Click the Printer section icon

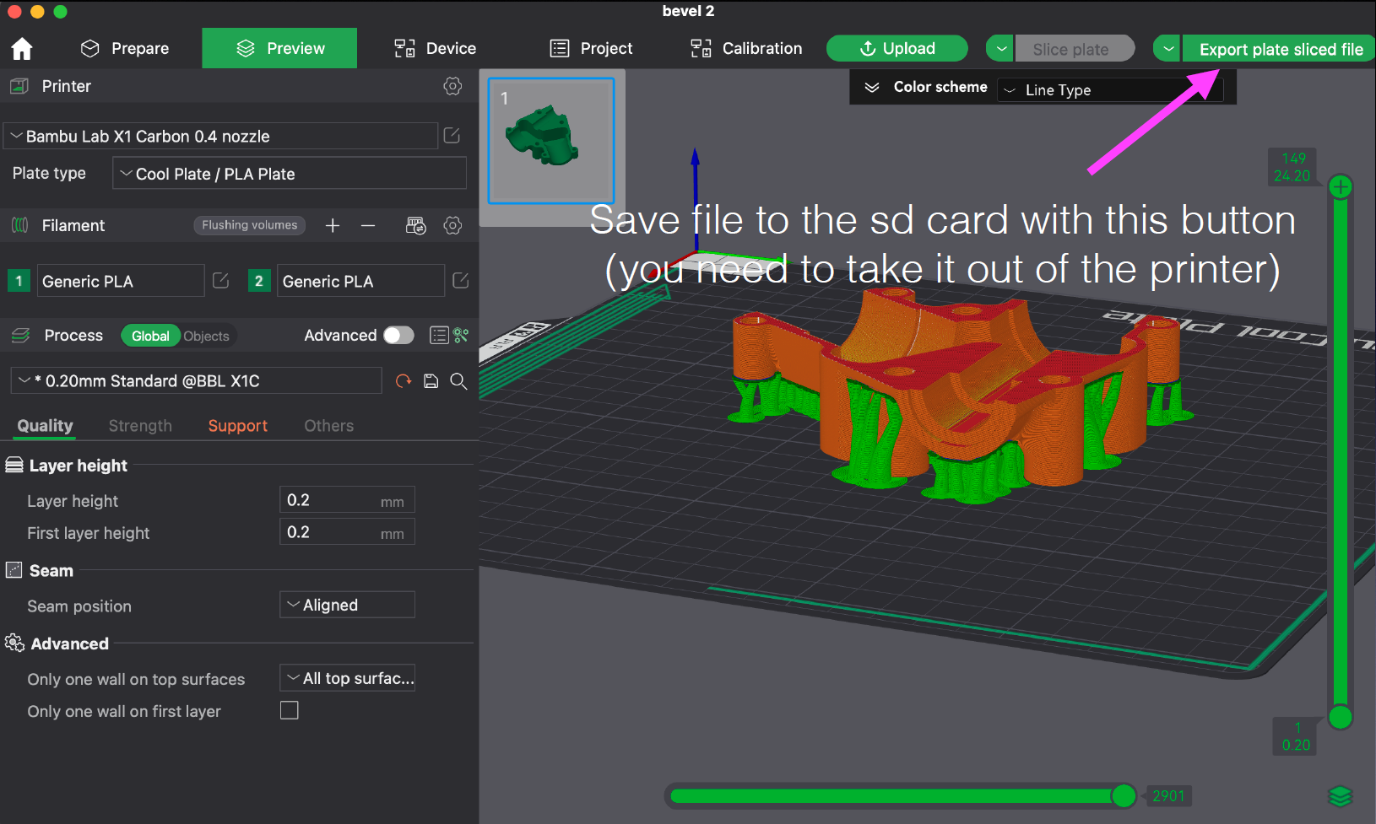(19, 86)
